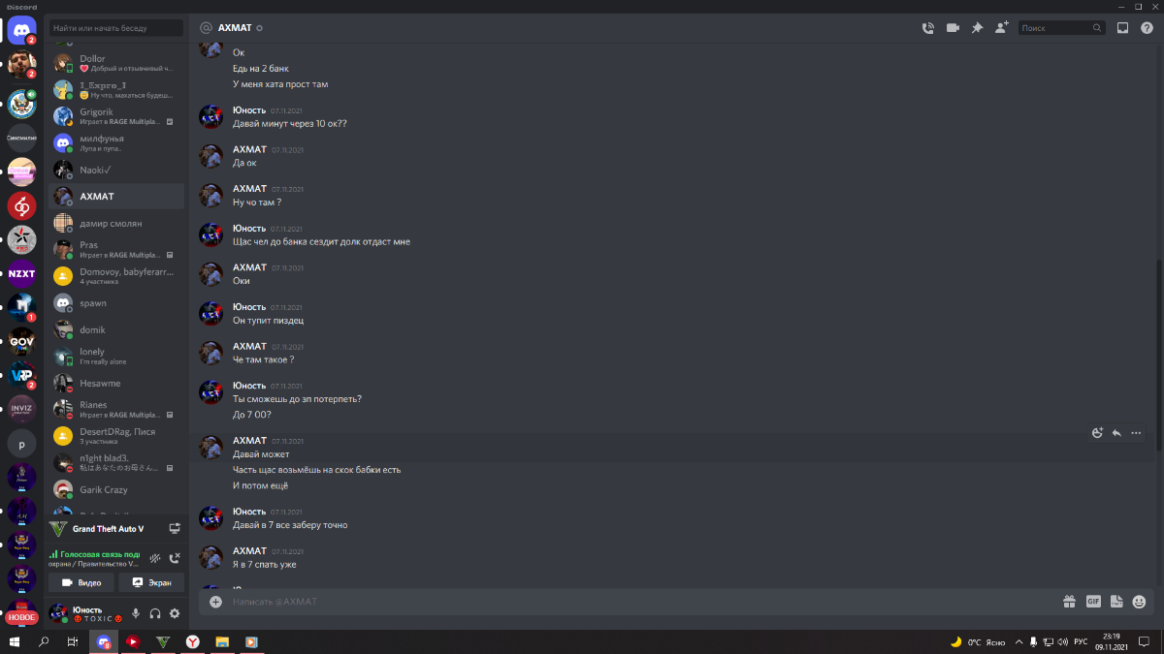Start a video call in header

[953, 28]
